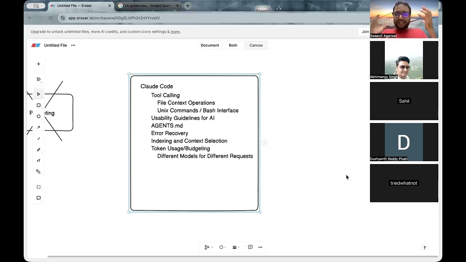466x262 pixels.
Task: Open a new browser tab
Action: pyautogui.click(x=187, y=6)
